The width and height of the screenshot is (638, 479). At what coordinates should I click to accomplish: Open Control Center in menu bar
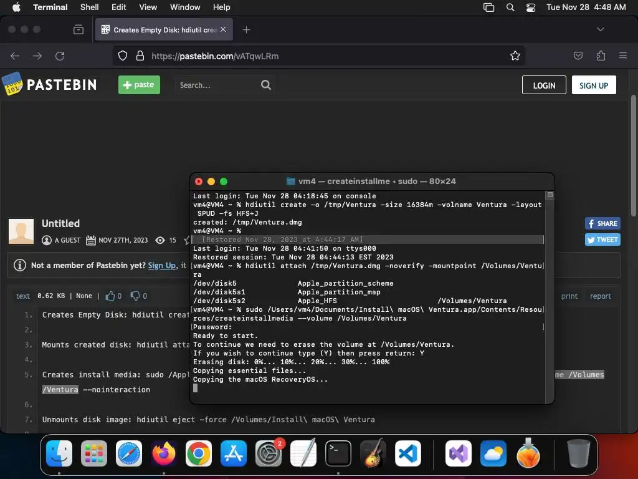click(x=531, y=7)
